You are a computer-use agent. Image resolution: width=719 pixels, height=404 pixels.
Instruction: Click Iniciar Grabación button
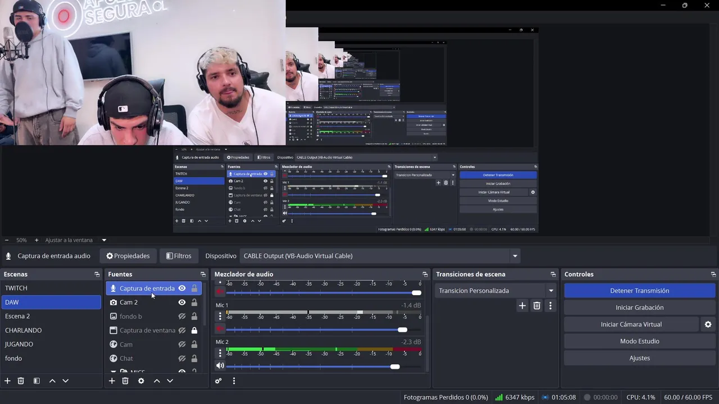(639, 307)
